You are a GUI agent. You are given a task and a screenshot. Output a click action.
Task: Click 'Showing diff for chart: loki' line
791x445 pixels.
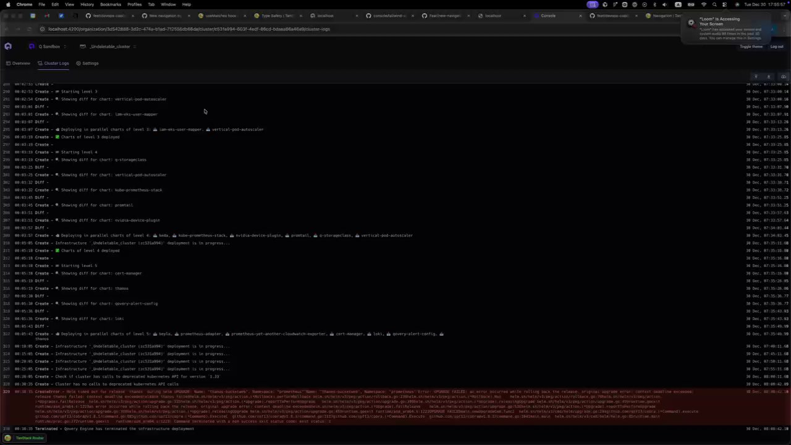coord(395,318)
